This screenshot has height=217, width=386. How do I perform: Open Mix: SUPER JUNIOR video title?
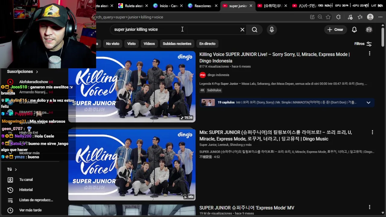tap(276, 136)
